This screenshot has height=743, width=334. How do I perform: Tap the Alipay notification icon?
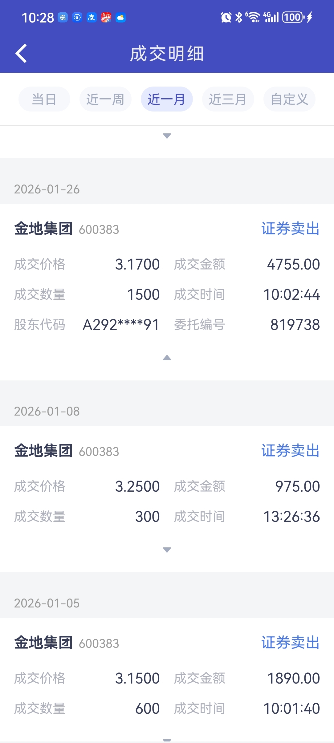point(92,18)
